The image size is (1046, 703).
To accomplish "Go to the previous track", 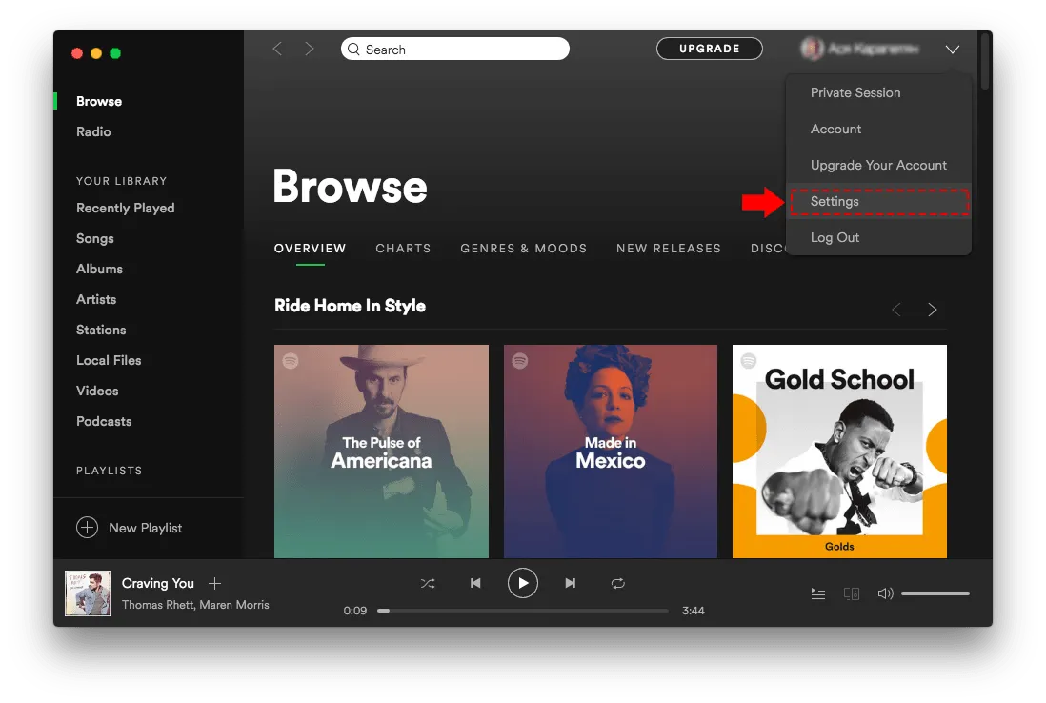I will (x=474, y=583).
